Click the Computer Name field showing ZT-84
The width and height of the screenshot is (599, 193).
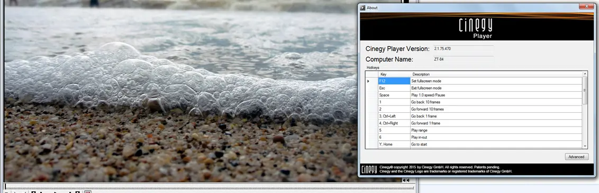(x=463, y=59)
